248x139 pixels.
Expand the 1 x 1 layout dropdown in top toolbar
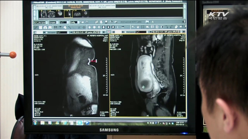[64, 22]
